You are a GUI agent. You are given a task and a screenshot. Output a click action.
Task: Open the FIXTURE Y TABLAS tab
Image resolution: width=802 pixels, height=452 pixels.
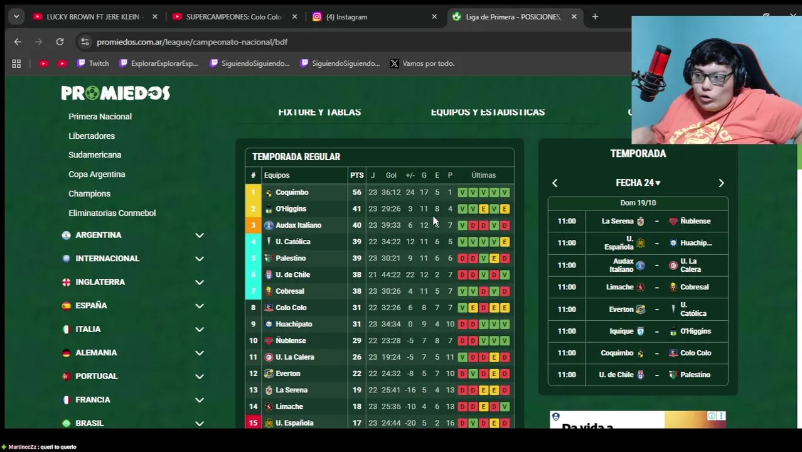(x=319, y=112)
